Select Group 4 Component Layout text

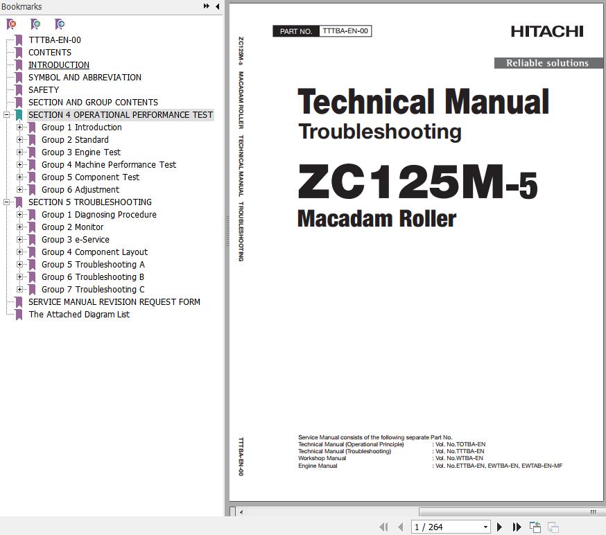pyautogui.click(x=95, y=252)
